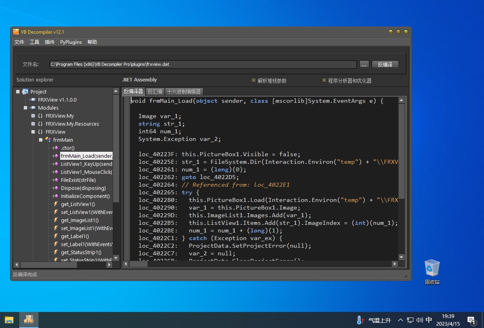Toggle the 程序分析器和优化器 checkbox
The width and height of the screenshot is (484, 328).
tap(324, 80)
